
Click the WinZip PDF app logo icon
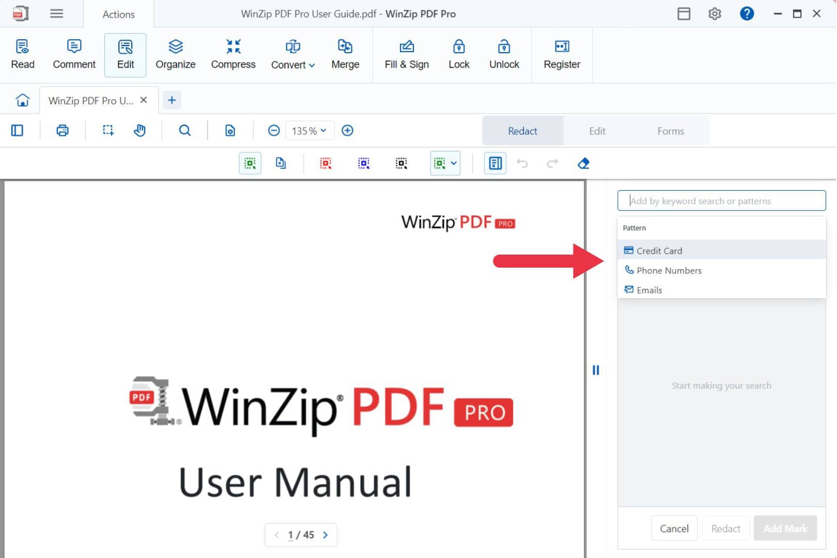(20, 13)
